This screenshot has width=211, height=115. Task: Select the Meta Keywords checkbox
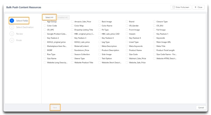[127, 46]
